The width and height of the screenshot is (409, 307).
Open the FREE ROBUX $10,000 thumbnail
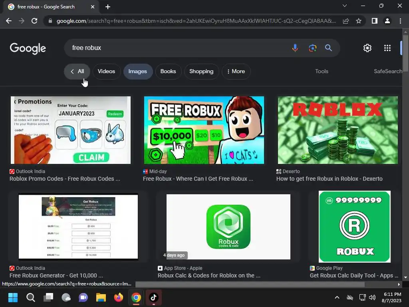[x=204, y=130]
